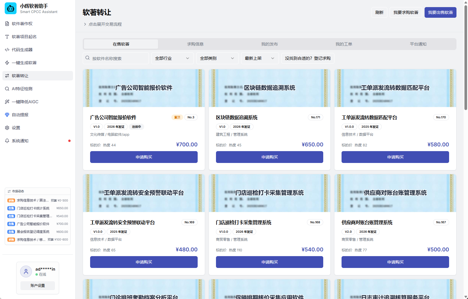This screenshot has width=468, height=299.
Task: Click the 按软件名称搜索 search field
Action: tap(116, 58)
